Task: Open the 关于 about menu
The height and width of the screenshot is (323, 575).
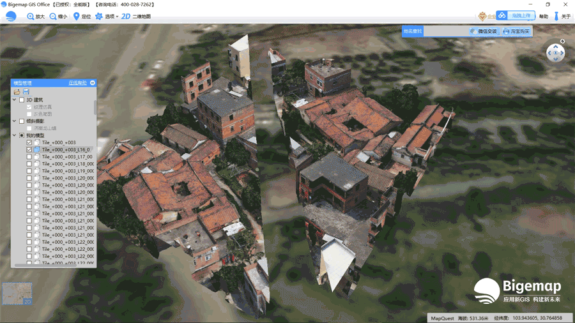Action: (562, 17)
